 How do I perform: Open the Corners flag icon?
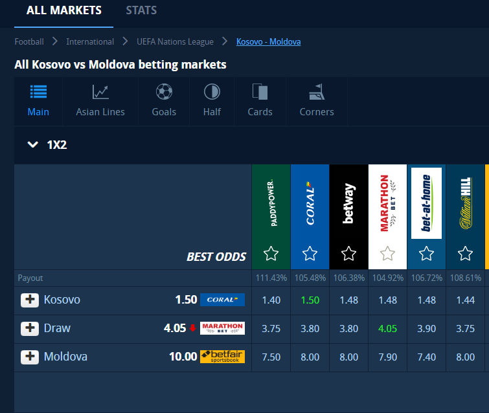(x=317, y=92)
